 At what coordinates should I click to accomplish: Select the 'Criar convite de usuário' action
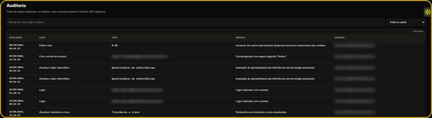[x=53, y=56]
